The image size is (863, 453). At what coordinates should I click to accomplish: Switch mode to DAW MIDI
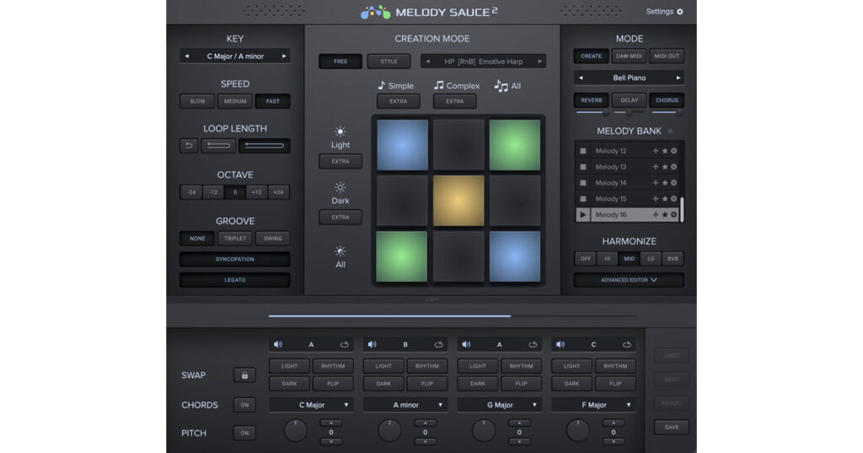coord(629,56)
